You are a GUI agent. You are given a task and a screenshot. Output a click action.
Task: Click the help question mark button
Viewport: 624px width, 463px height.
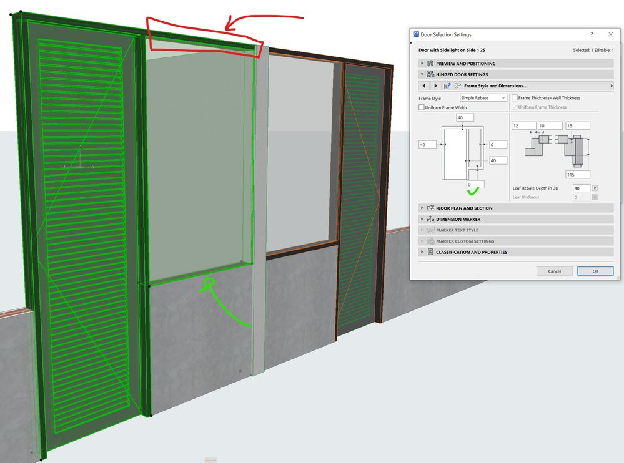pyautogui.click(x=592, y=34)
